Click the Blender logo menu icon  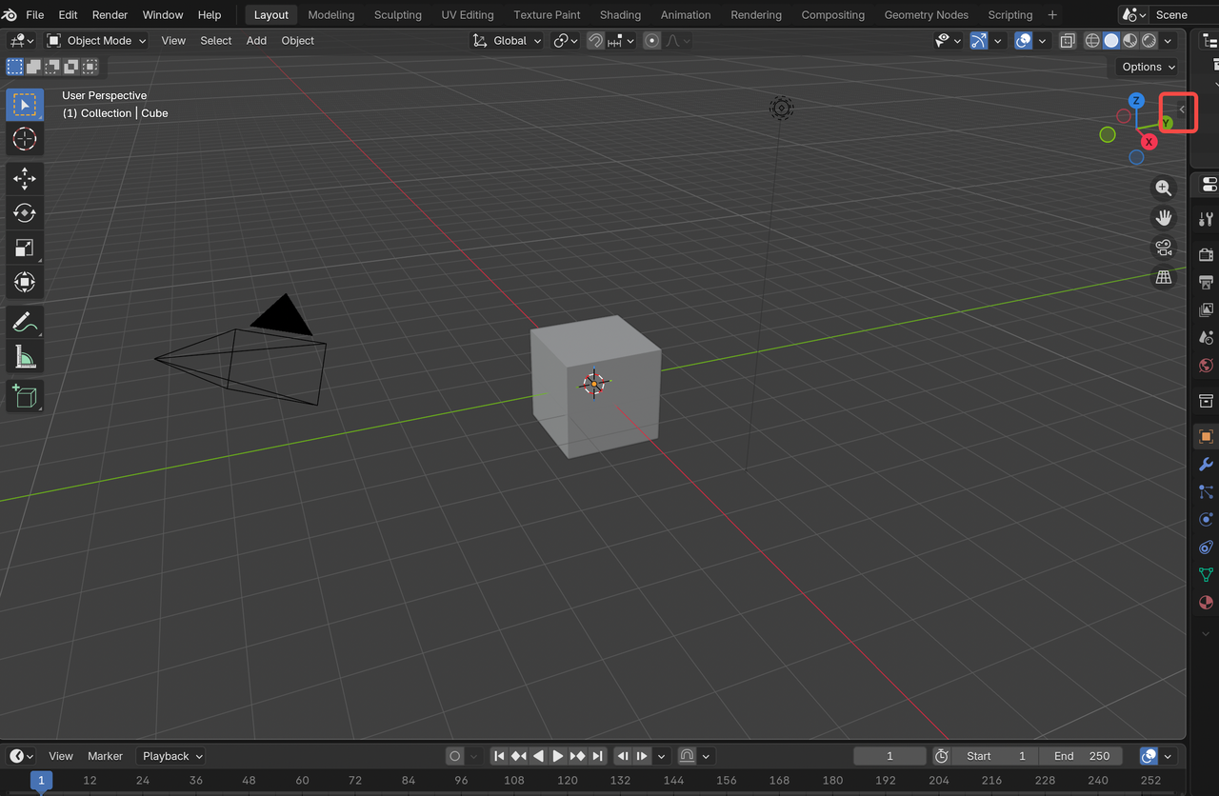9,14
